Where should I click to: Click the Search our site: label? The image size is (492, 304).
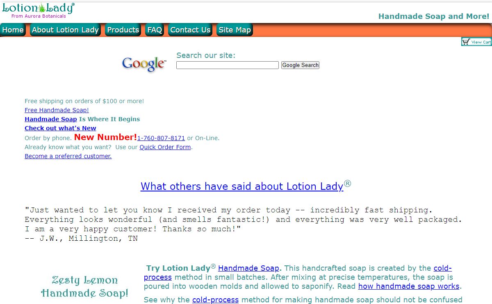point(206,55)
